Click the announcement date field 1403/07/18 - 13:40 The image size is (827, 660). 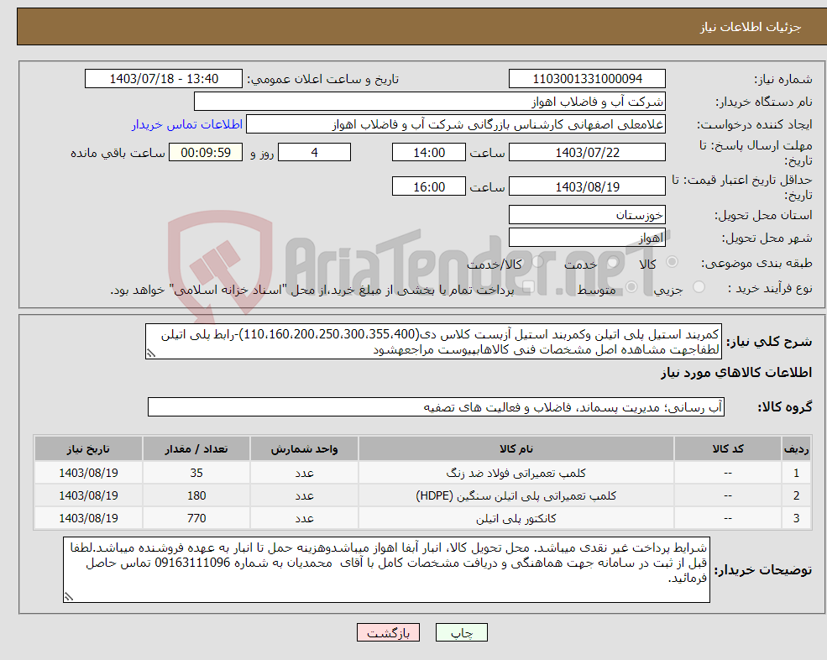coord(164,79)
